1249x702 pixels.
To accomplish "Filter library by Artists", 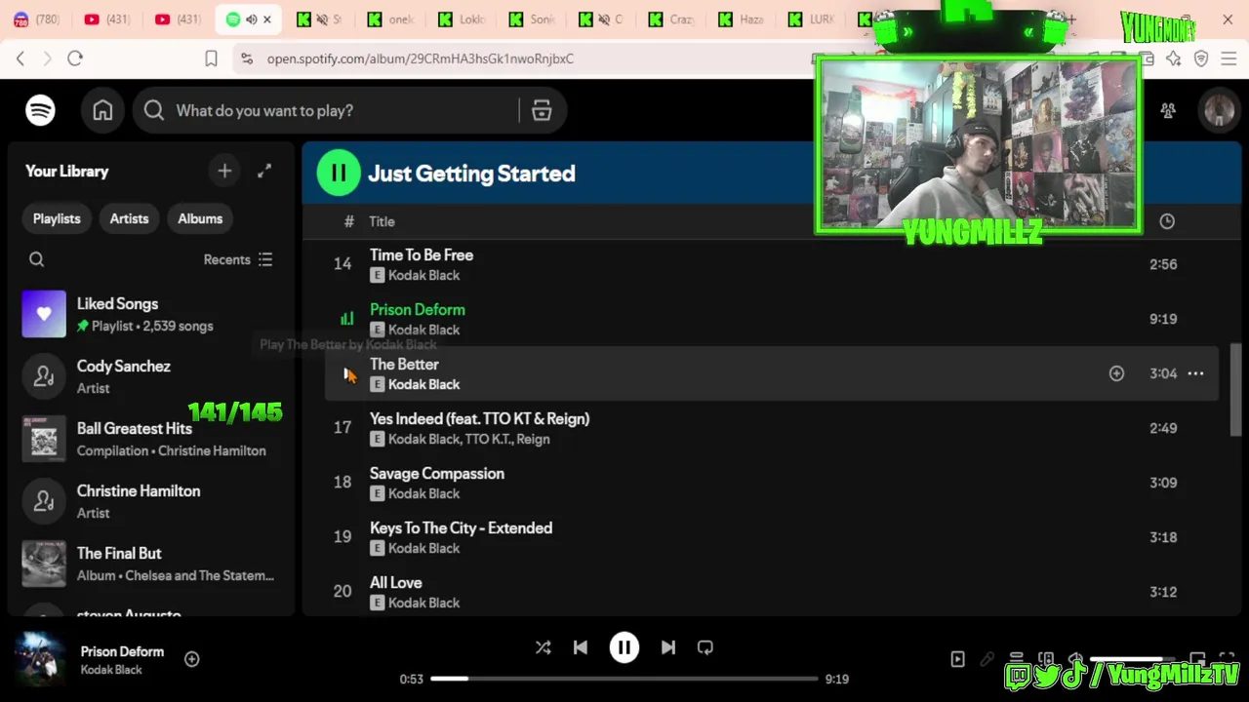I will (x=129, y=218).
